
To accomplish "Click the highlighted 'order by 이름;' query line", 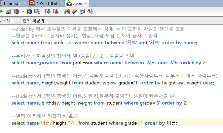I will pos(95,123).
